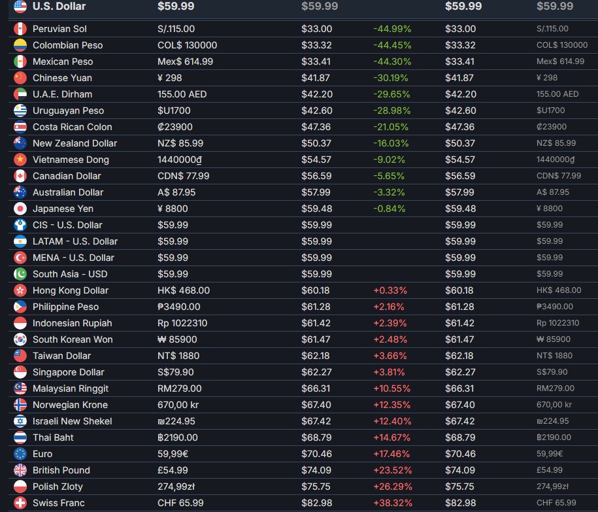Image resolution: width=598 pixels, height=512 pixels.
Task: Click the U.S. Dollar flag icon
Action: click(20, 7)
